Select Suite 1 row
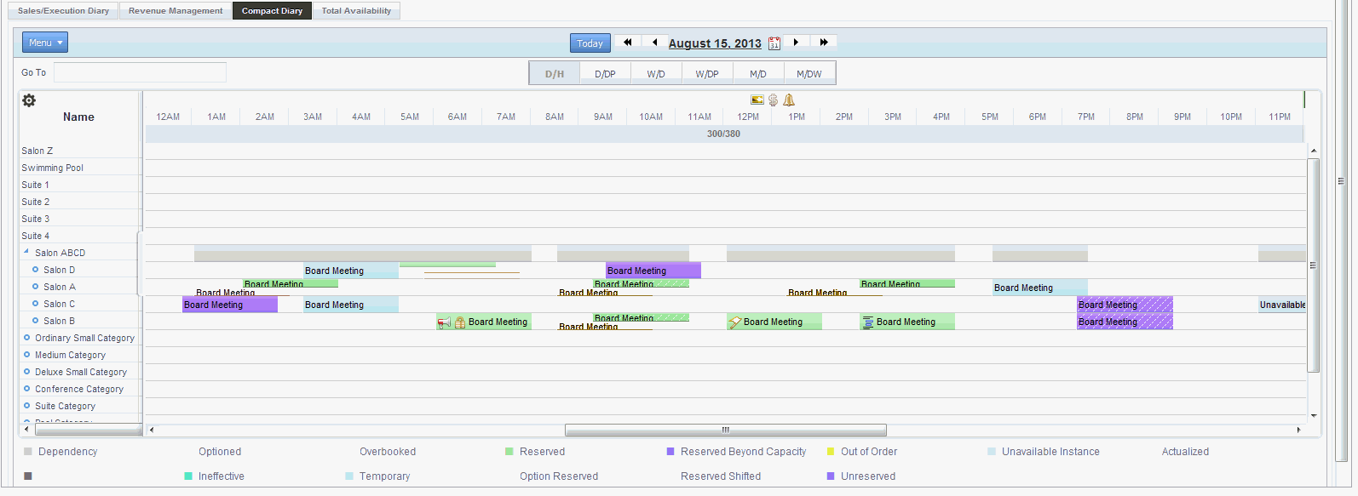 (81, 185)
